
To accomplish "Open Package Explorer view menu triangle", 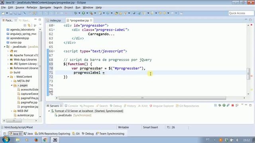I will point(40,25).
